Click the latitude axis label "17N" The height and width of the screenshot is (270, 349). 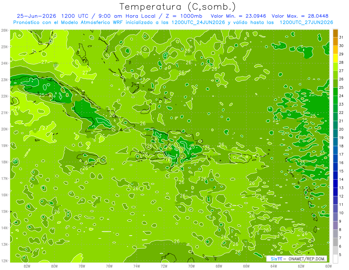4,178
